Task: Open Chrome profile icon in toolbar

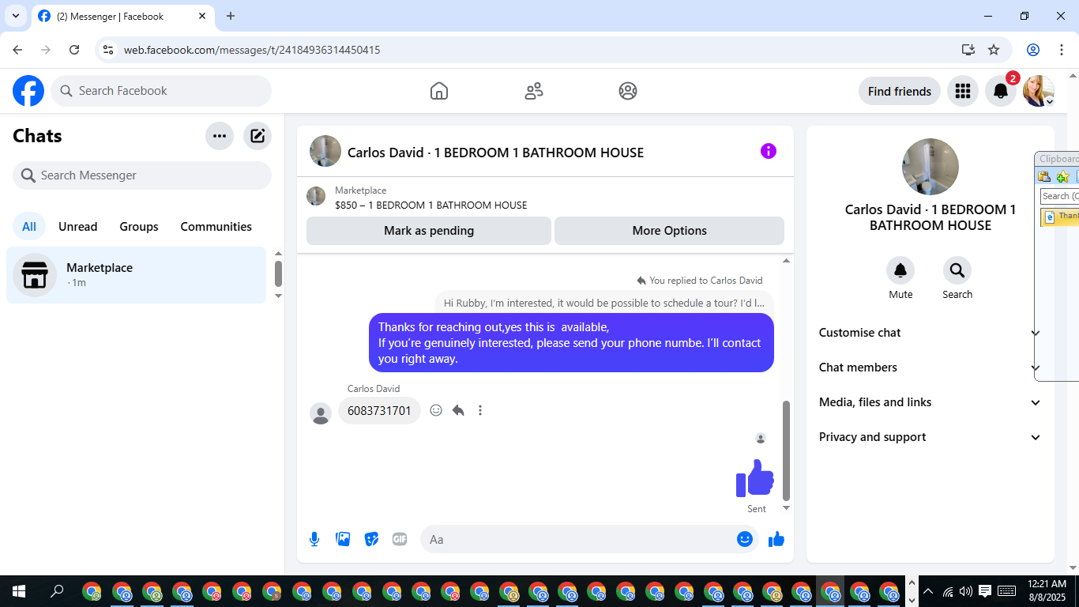Action: click(1033, 50)
